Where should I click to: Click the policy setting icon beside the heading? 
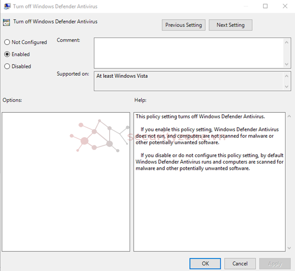pyautogui.click(x=6, y=22)
